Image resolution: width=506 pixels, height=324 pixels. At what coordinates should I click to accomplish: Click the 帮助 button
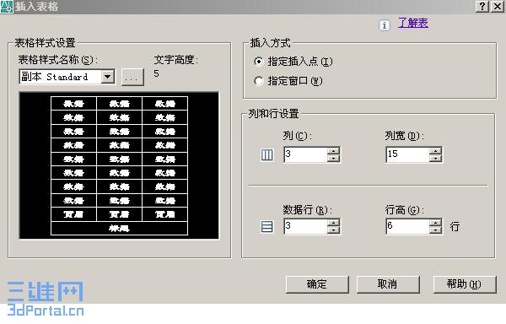[x=465, y=284]
